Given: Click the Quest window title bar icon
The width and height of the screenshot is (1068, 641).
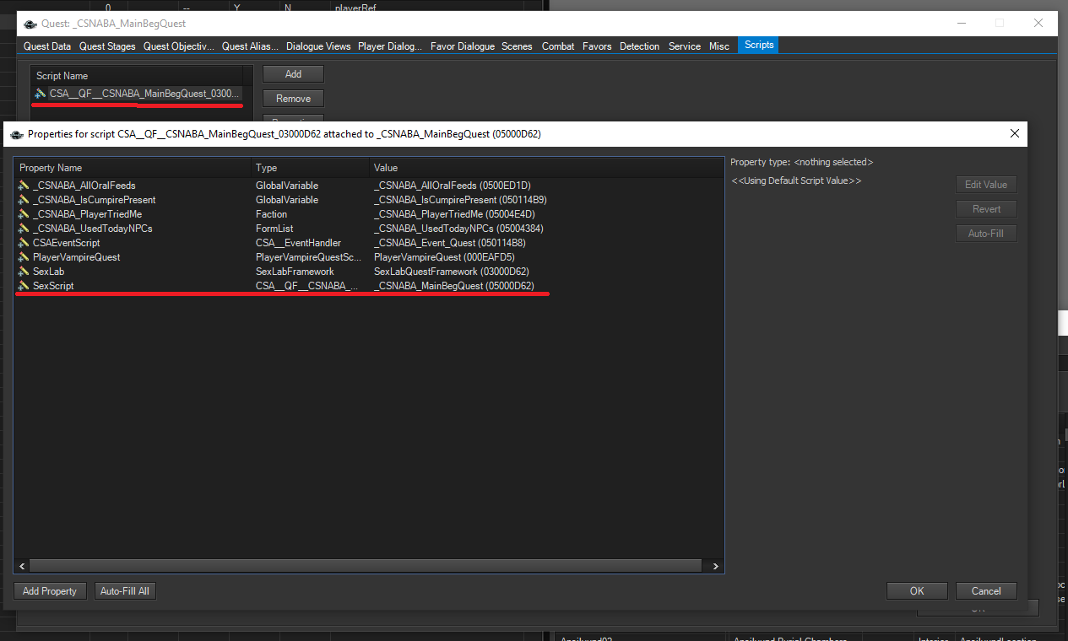Looking at the screenshot, I should pyautogui.click(x=30, y=24).
